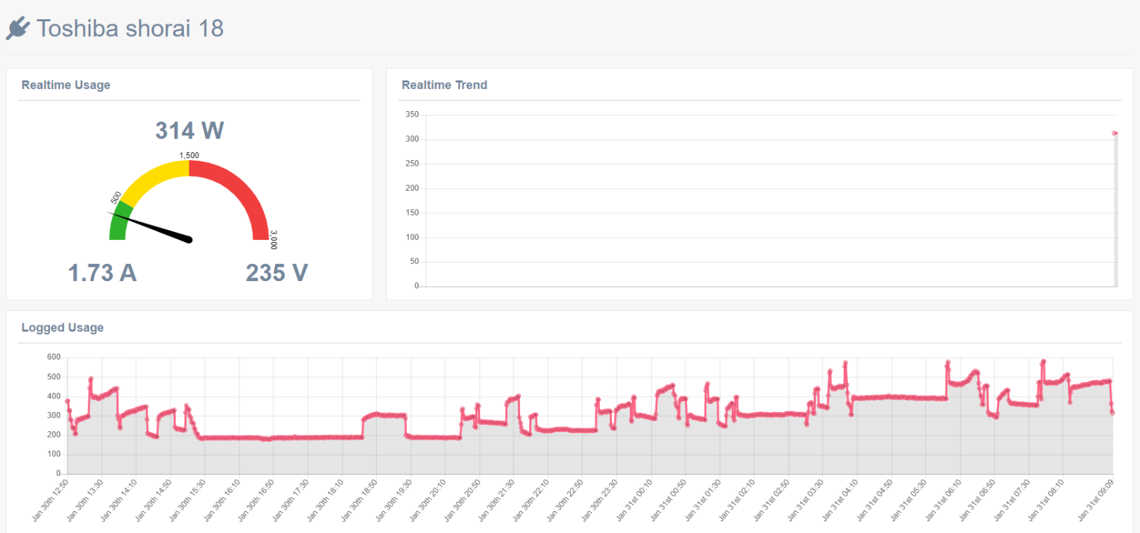This screenshot has height=533, width=1140.
Task: Click the 350 axis label in Realtime Trend
Action: tap(412, 114)
